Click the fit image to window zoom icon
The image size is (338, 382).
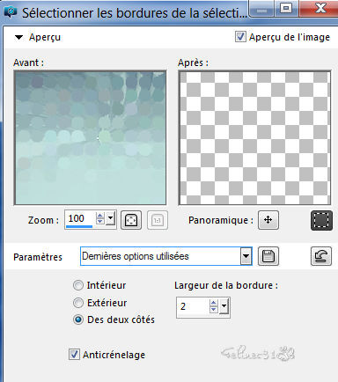pyautogui.click(x=131, y=220)
